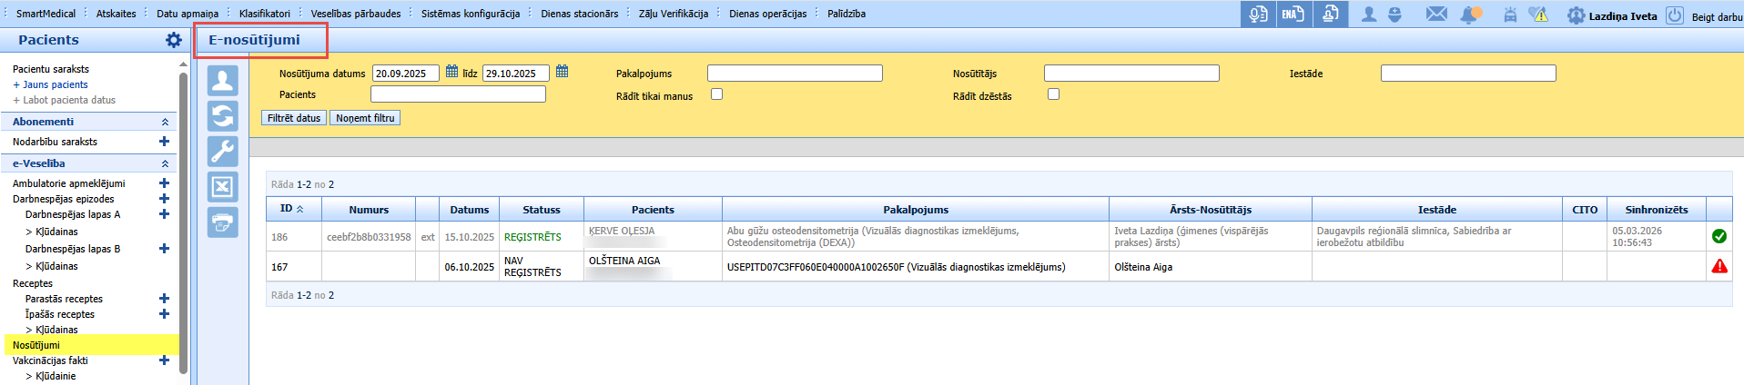
Task: Open user settings gear next to Lazdiņa Iveta
Action: (1576, 15)
